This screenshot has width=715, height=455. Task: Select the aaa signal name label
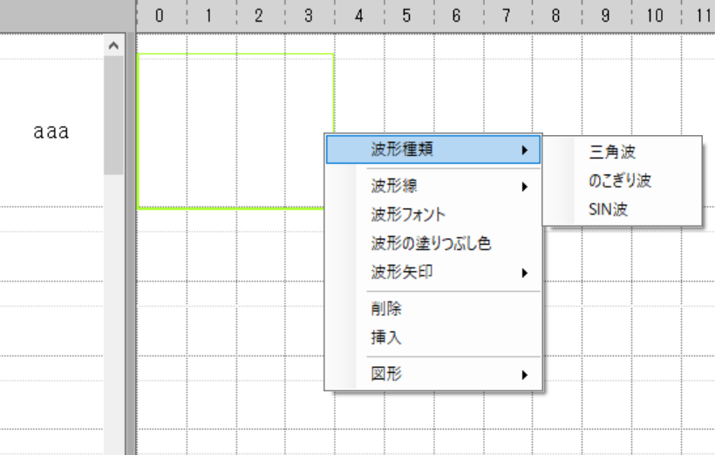pyautogui.click(x=51, y=132)
